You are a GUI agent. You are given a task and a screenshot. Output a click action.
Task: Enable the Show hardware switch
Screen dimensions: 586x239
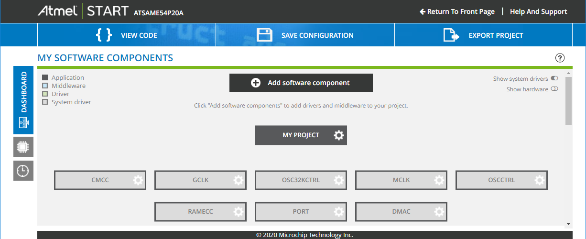coord(554,89)
